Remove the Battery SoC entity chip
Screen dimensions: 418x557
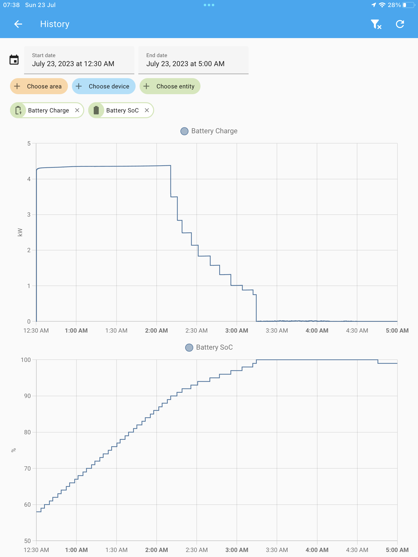147,110
